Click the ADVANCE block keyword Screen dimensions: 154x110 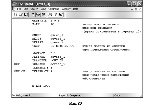[x=39, y=53]
